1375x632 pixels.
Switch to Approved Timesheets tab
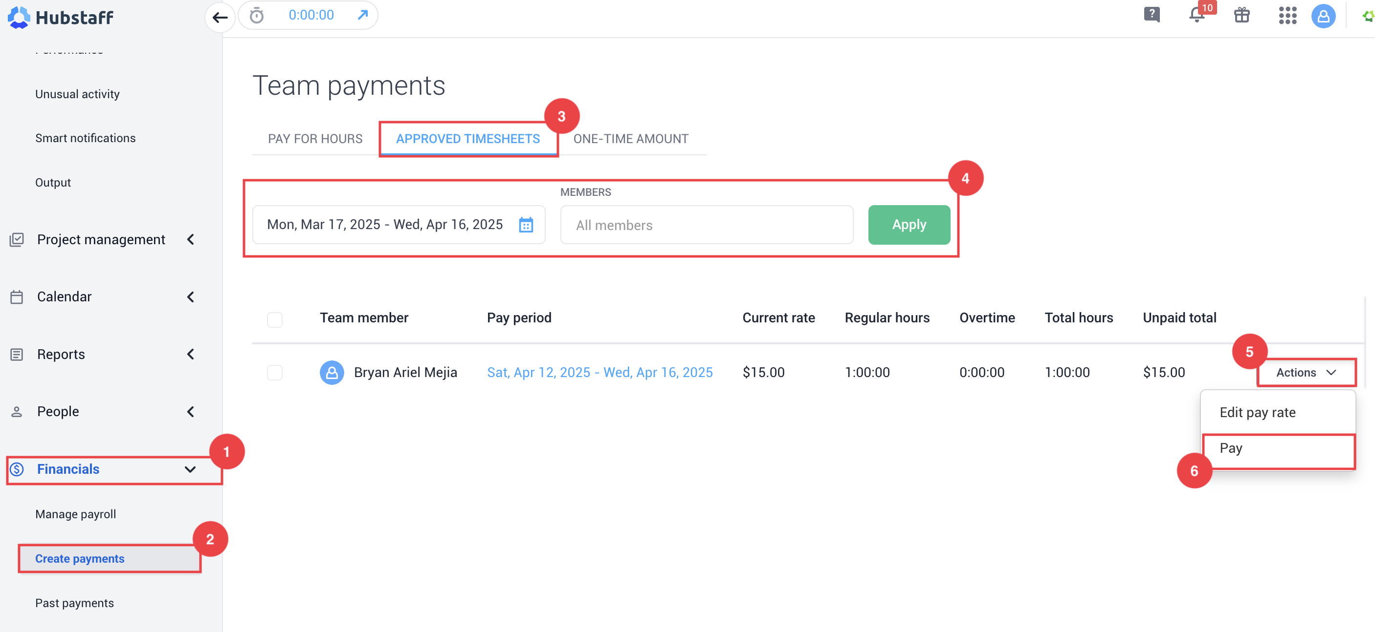pos(467,139)
